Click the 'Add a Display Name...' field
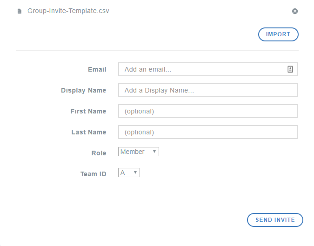 tap(208, 90)
